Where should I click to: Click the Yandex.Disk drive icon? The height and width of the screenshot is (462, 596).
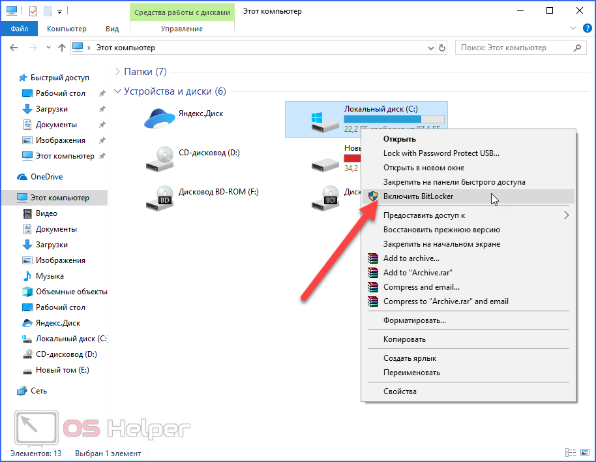160,119
